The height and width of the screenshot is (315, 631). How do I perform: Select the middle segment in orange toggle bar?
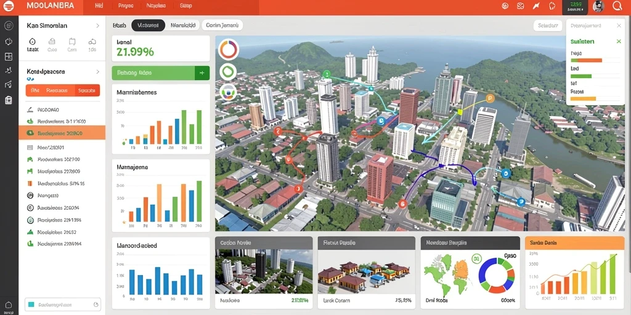pyautogui.click(x=57, y=90)
